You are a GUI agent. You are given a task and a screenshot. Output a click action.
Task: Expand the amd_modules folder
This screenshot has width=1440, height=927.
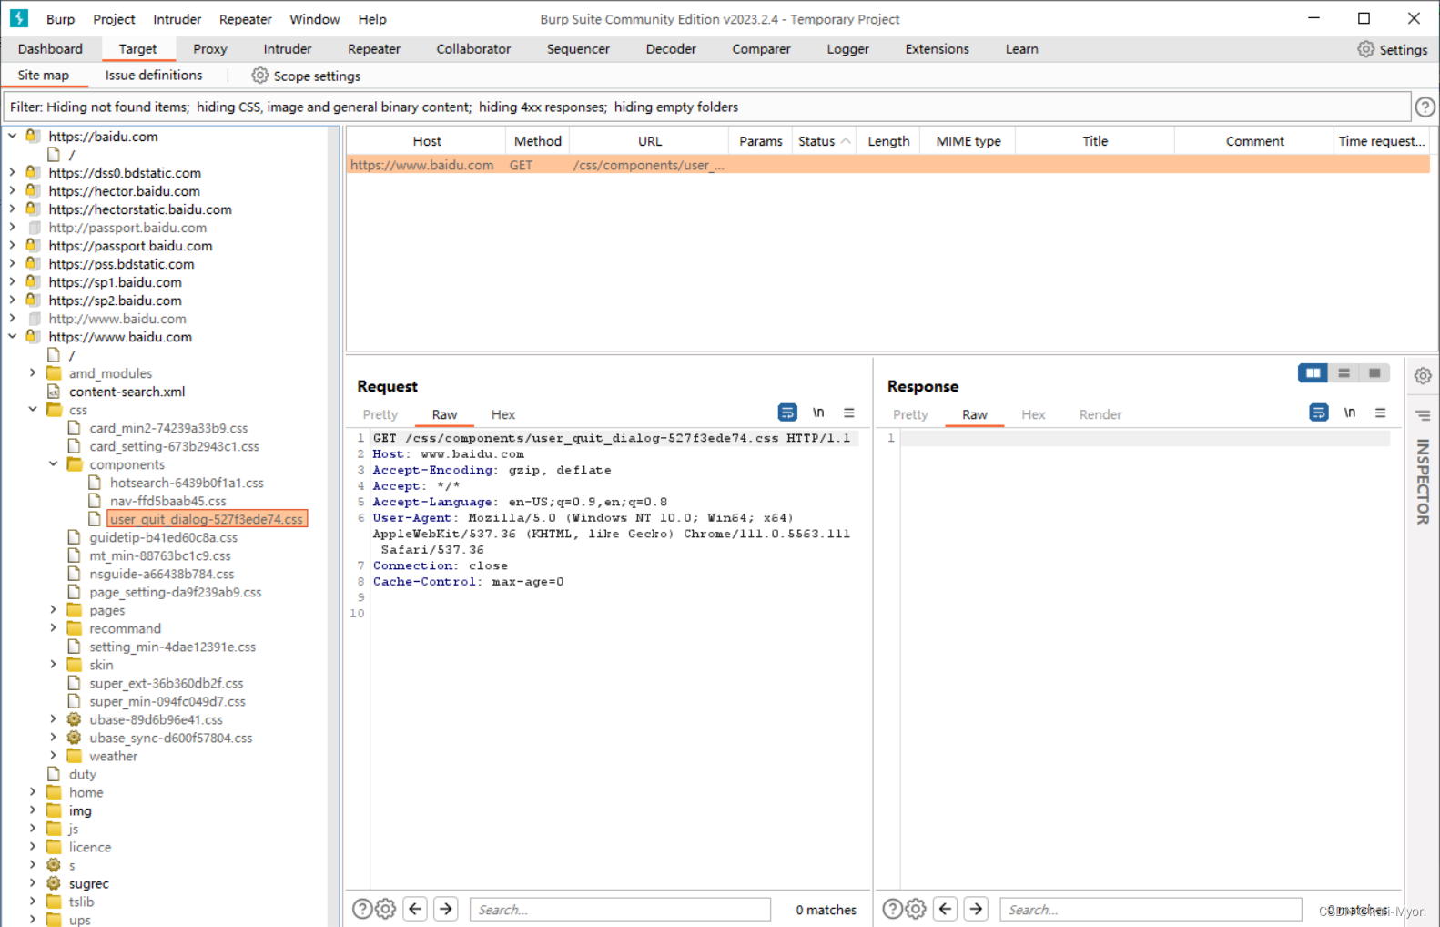point(33,372)
